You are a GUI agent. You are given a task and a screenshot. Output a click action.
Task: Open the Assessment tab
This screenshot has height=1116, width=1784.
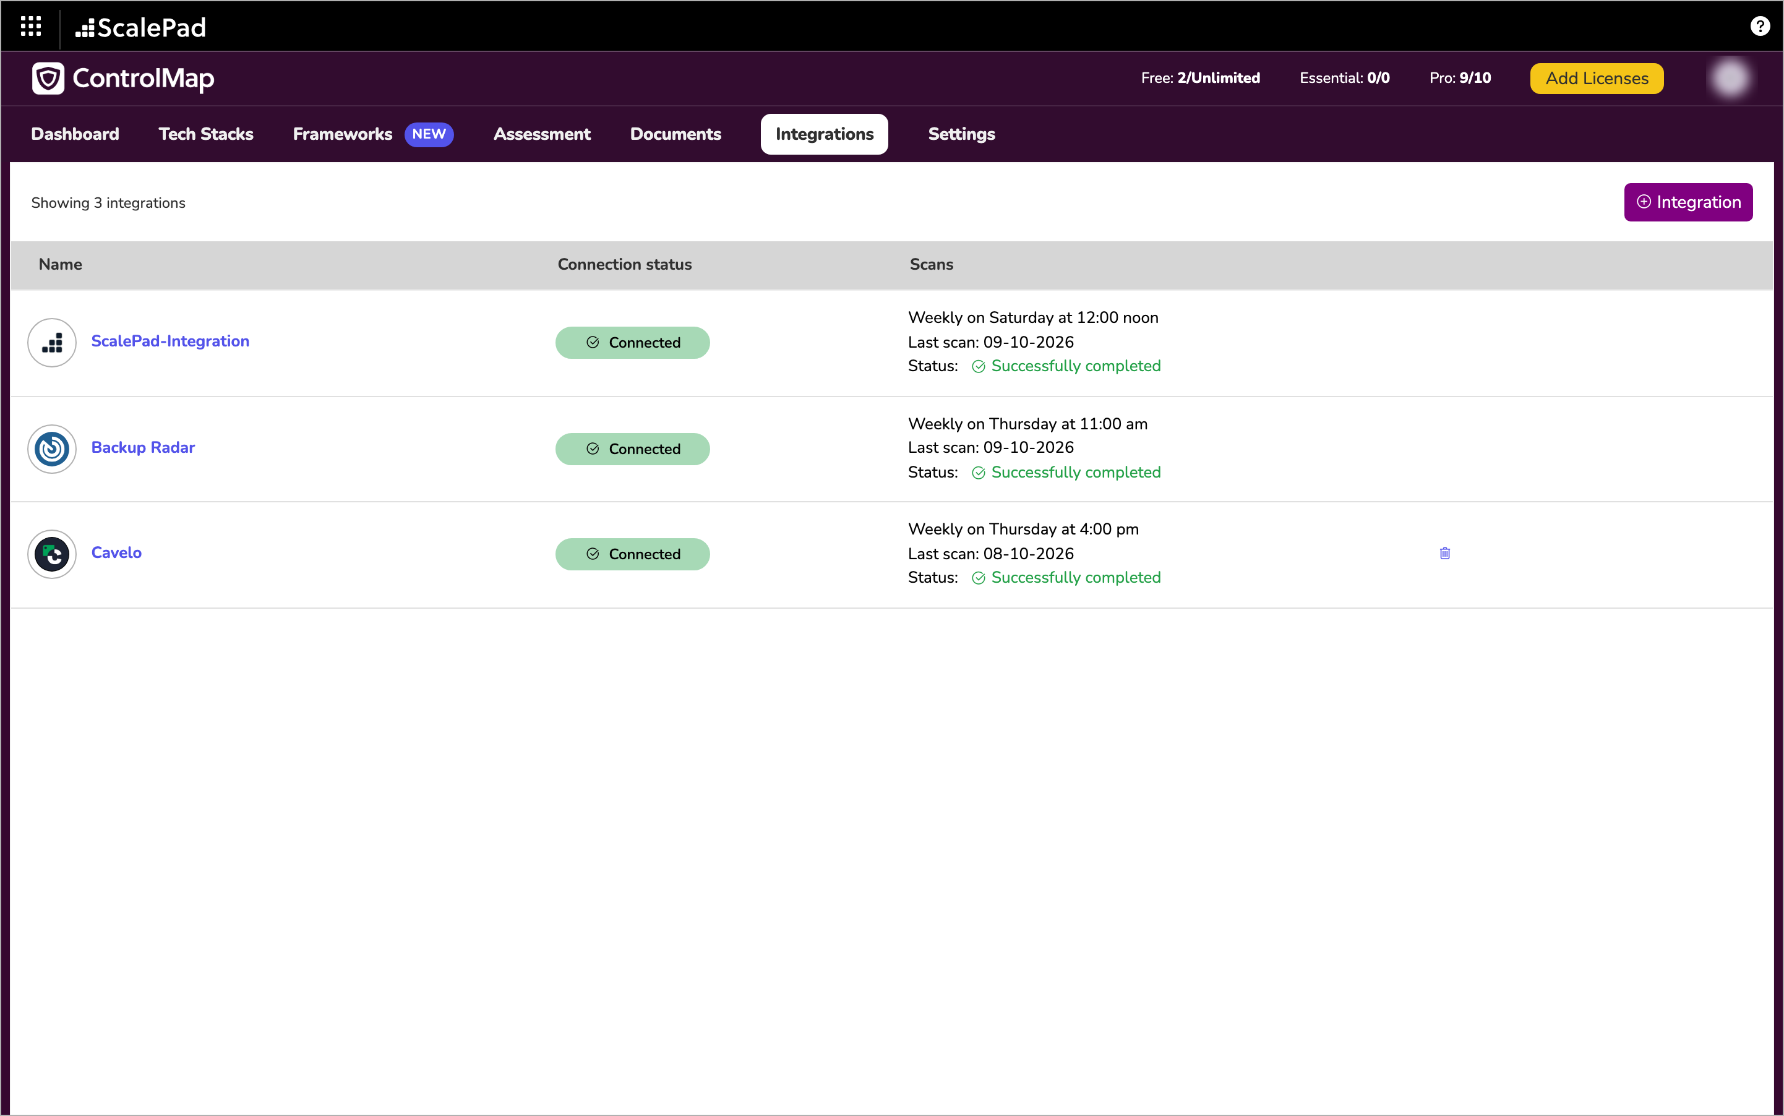point(542,134)
